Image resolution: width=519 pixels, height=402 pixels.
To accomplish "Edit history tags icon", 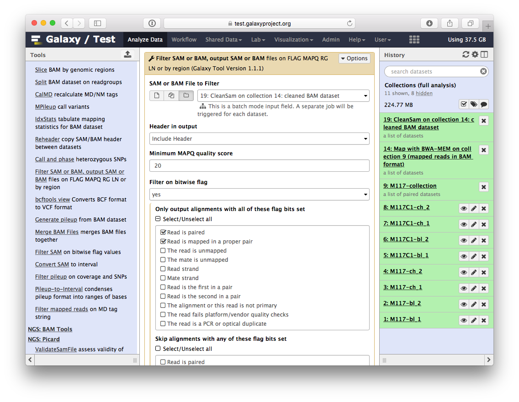I will point(474,105).
